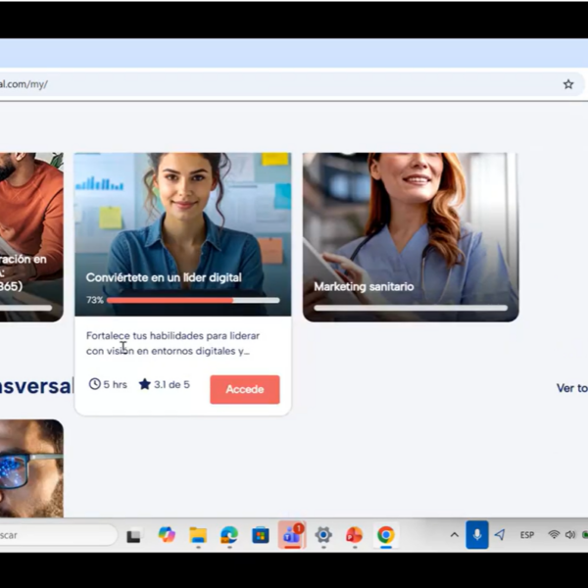
Task: Click the 73% course progress bar
Action: [192, 300]
